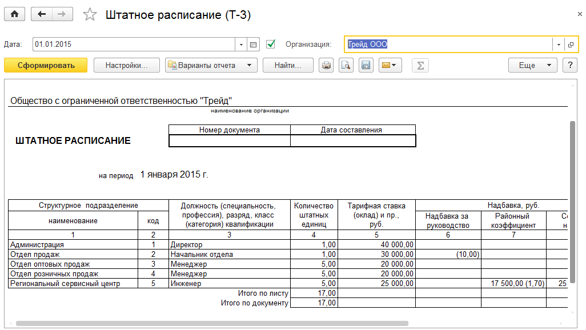
Task: Add report to favorites with star icon
Action: click(x=90, y=15)
